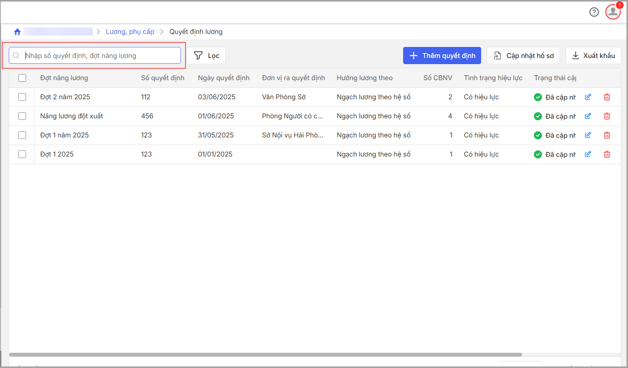
Task: Delete the 'Đợt 1 2025' row
Action: [607, 154]
